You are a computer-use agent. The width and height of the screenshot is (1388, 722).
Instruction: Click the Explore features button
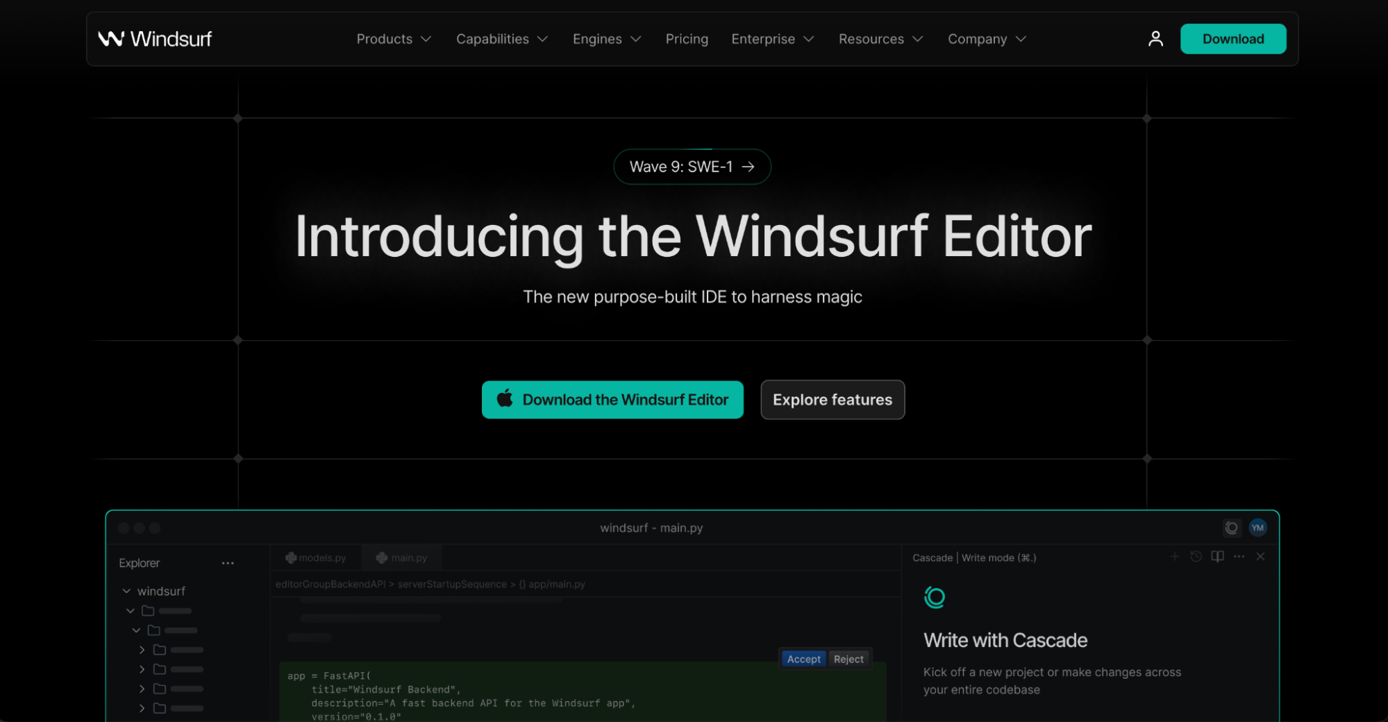click(x=833, y=400)
